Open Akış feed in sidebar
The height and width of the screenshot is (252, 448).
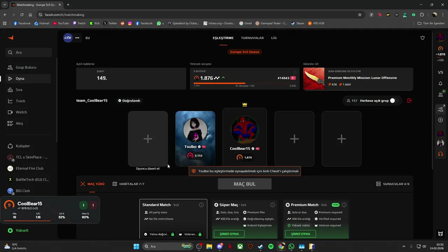point(29,123)
